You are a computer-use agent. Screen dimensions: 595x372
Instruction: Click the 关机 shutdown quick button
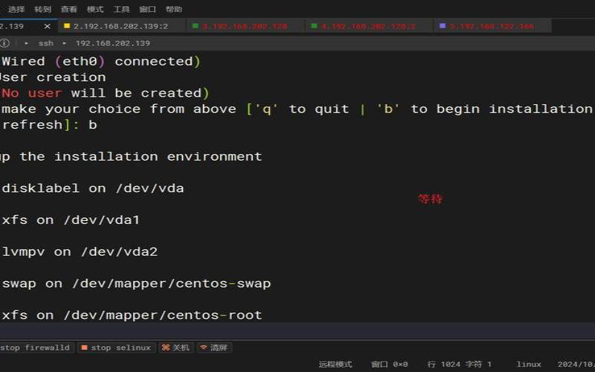pyautogui.click(x=176, y=347)
